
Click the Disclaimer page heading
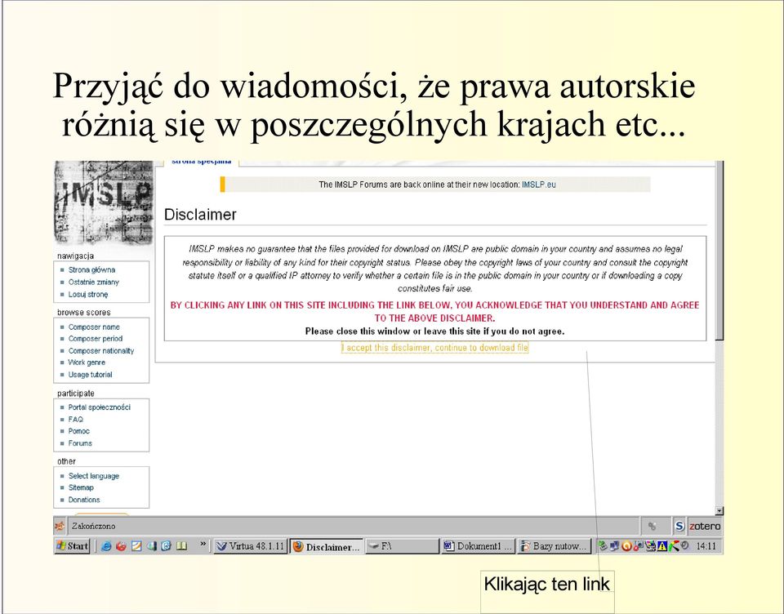tap(200, 215)
